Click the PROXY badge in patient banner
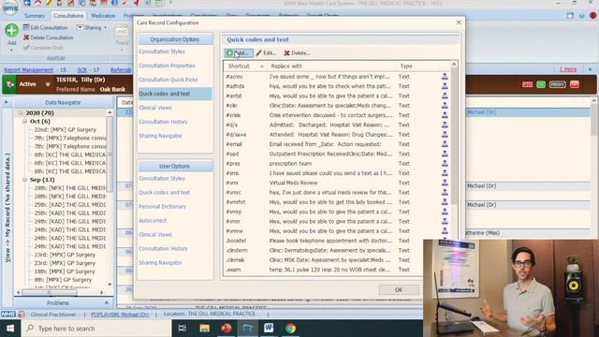This screenshot has width=599, height=337. 558,84
